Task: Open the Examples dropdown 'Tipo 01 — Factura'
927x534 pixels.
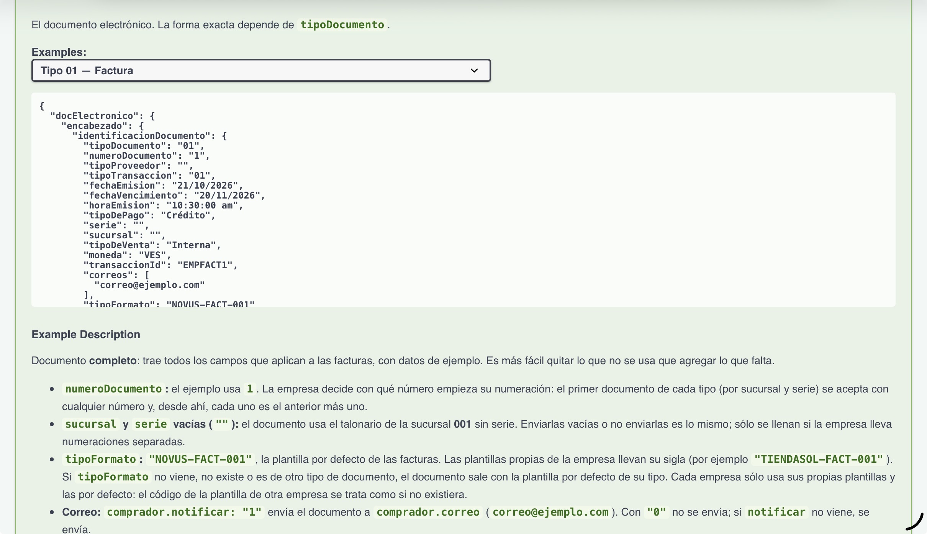Action: (x=261, y=70)
